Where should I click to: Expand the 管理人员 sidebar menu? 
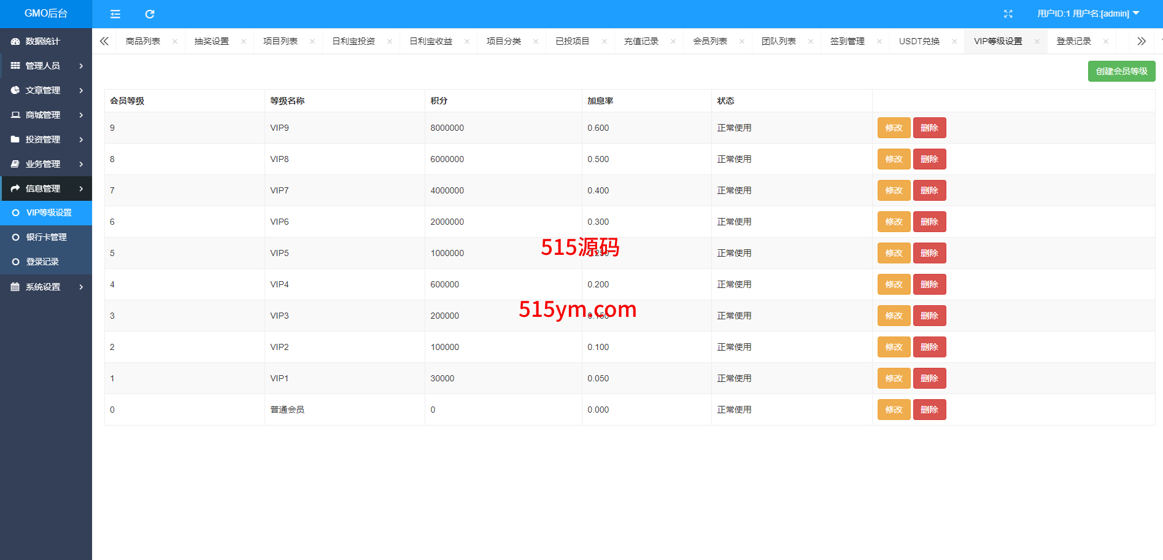[46, 66]
